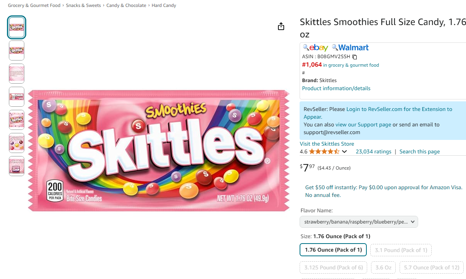Go to Candy & Chocolate breadcrumb category
Screen dimensions: 466x279
[x=126, y=5]
